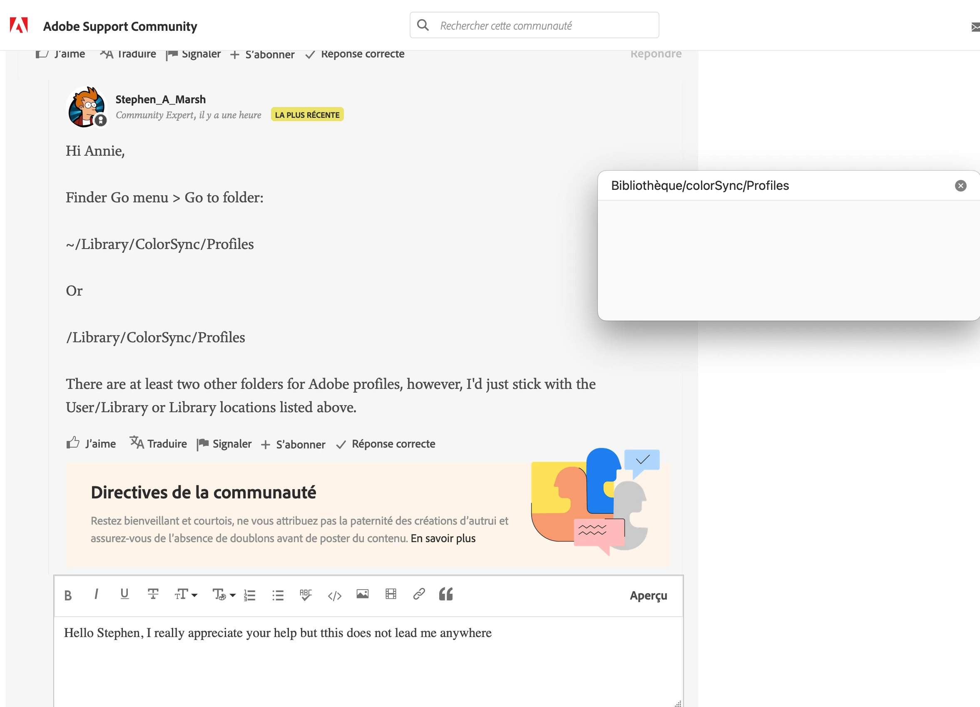Open the text color dropdown

[224, 595]
